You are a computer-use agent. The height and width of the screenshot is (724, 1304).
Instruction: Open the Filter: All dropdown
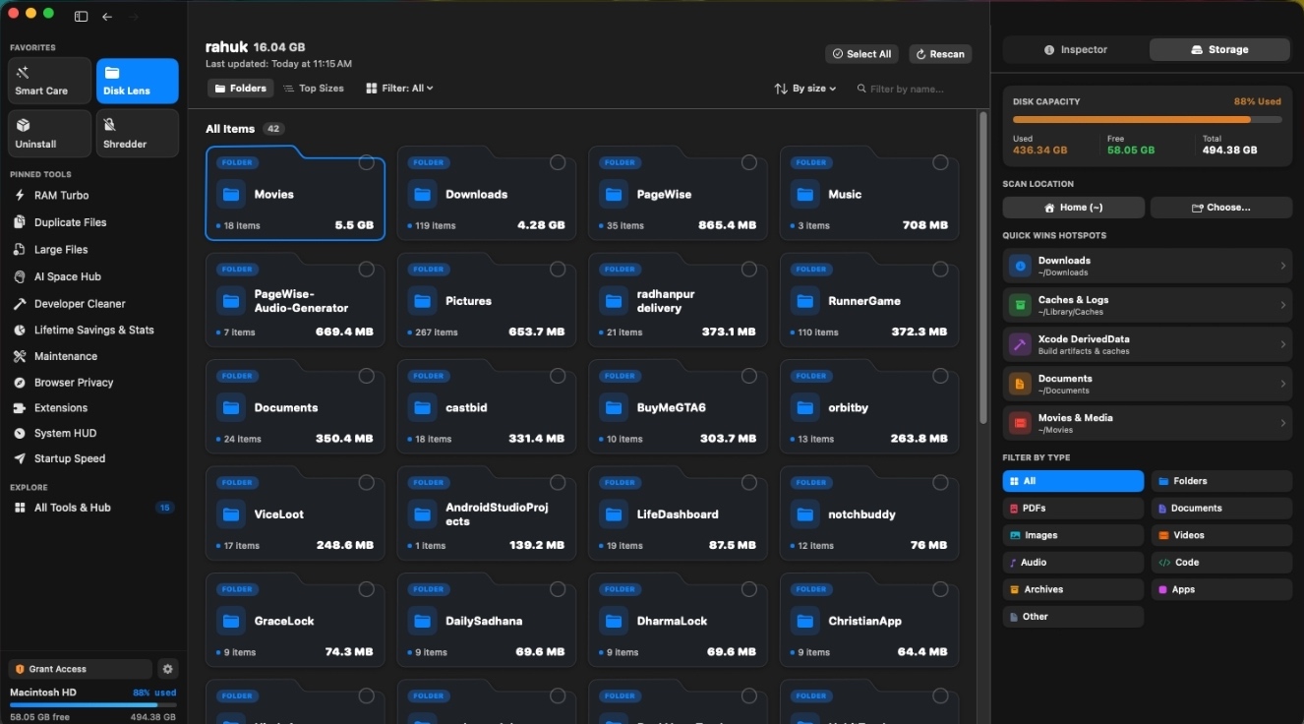click(x=399, y=89)
